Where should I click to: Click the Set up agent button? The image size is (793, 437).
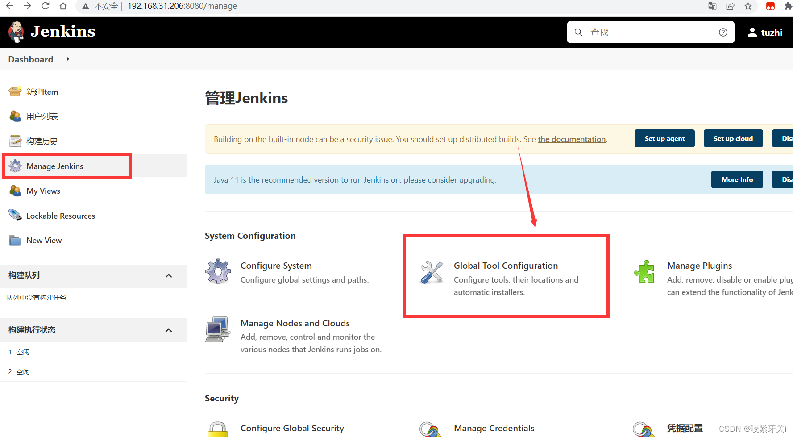pyautogui.click(x=664, y=138)
